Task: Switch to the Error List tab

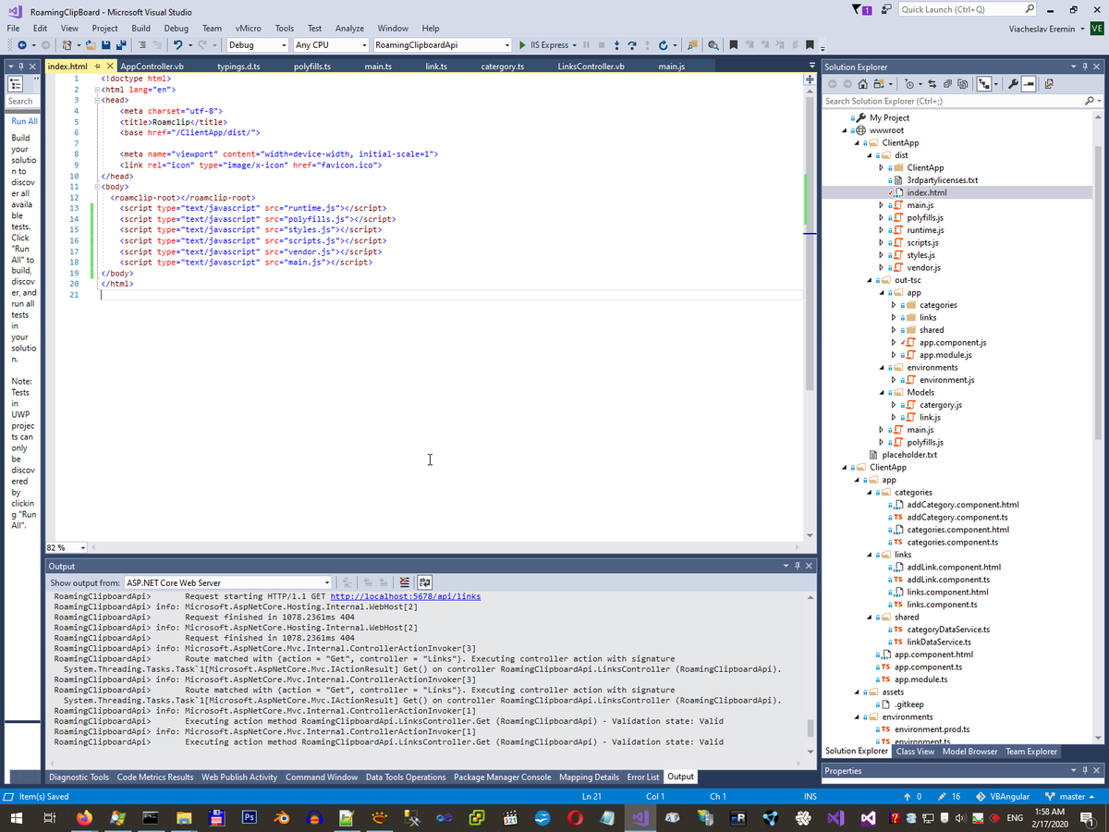Action: pyautogui.click(x=643, y=777)
